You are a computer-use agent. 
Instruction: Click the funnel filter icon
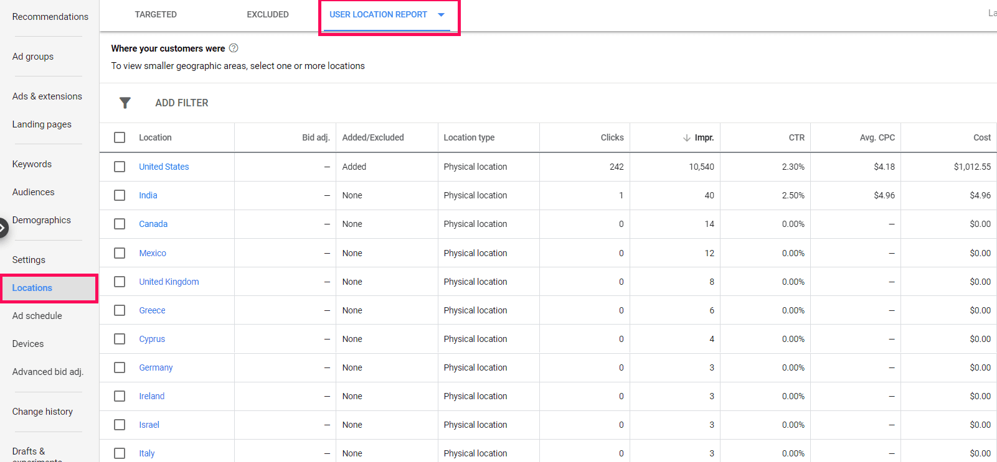[125, 103]
